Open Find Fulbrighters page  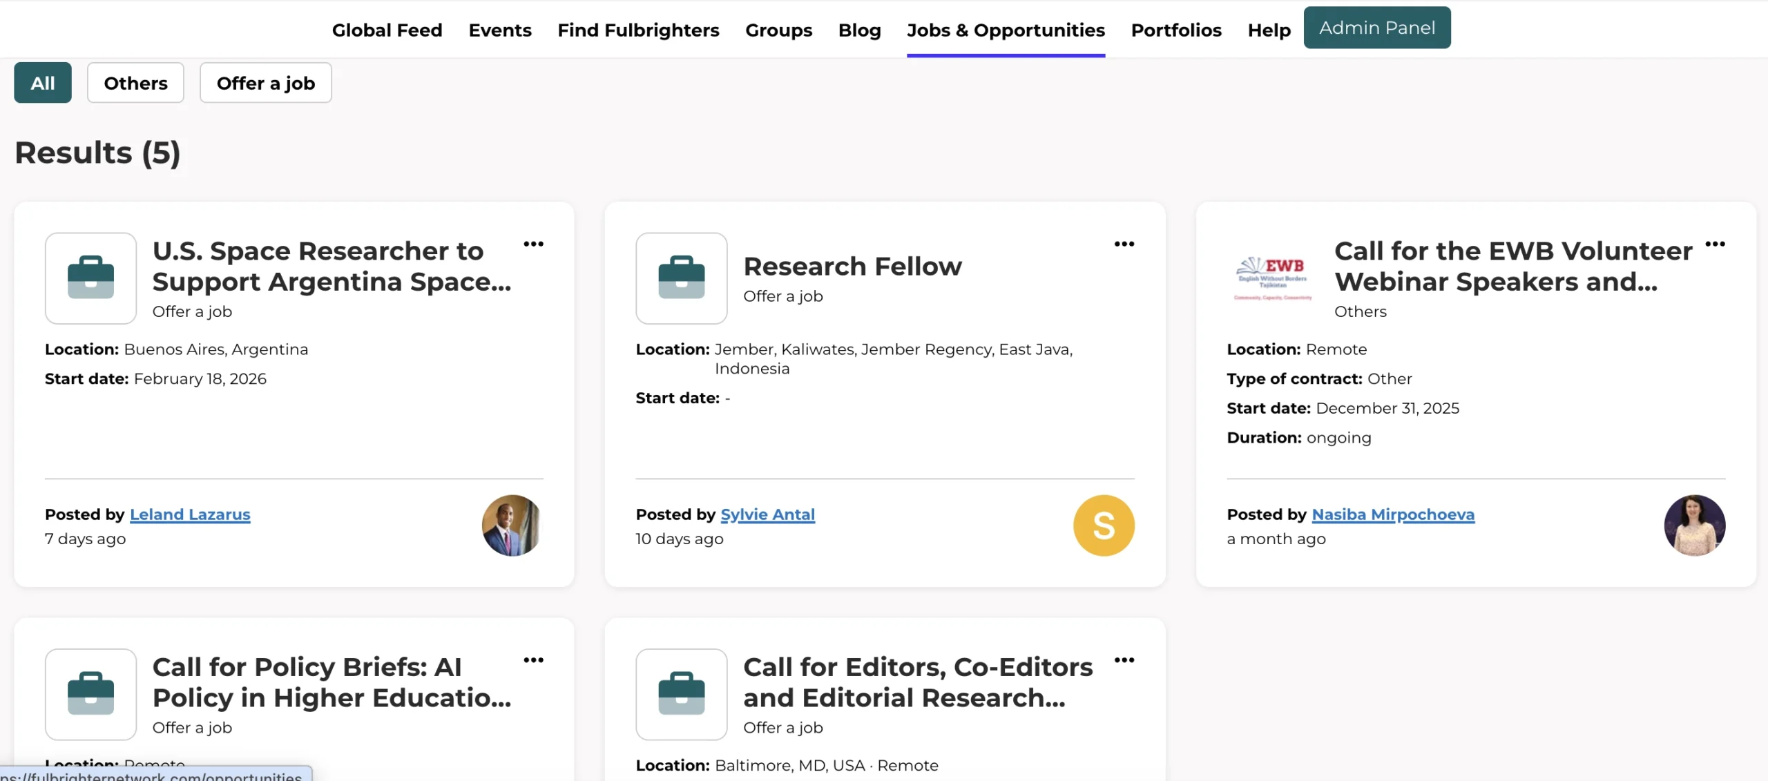(638, 30)
